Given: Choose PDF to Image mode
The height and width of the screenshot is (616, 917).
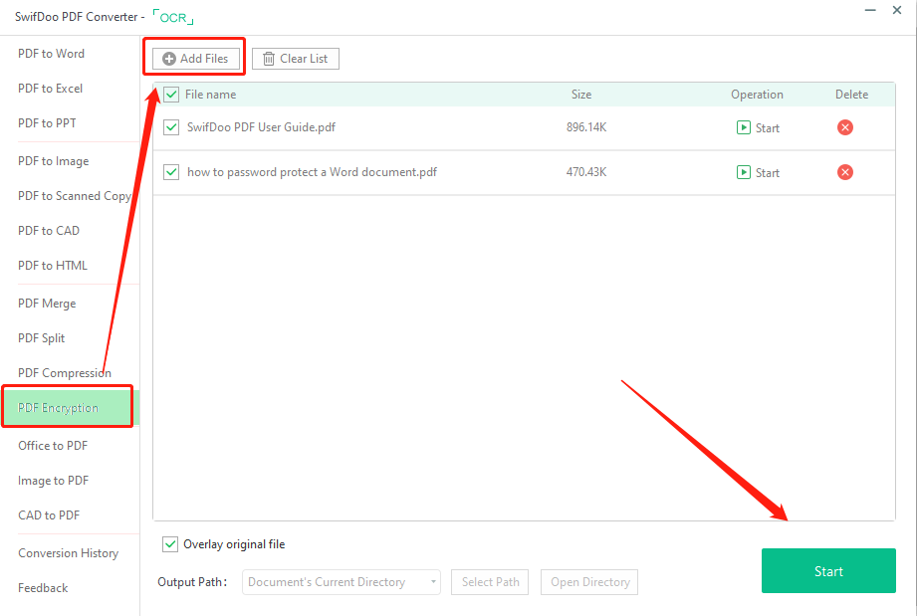Looking at the screenshot, I should point(54,161).
